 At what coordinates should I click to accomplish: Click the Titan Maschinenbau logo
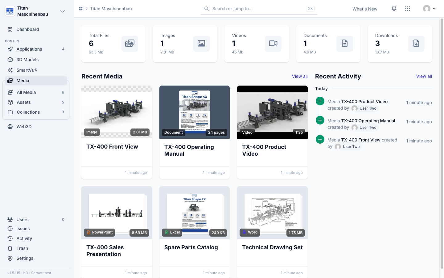pos(10,11)
